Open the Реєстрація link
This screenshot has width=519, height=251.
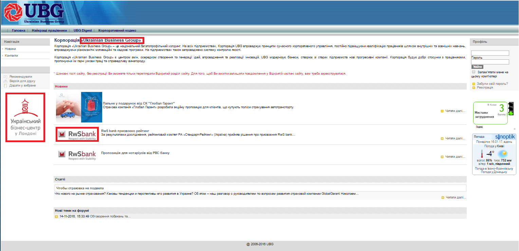click(485, 88)
